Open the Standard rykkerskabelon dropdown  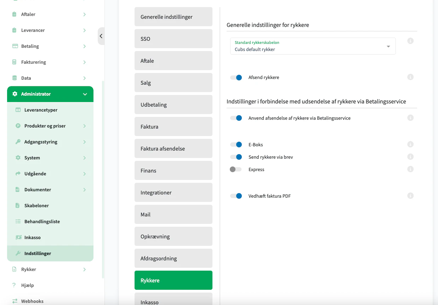[313, 46]
